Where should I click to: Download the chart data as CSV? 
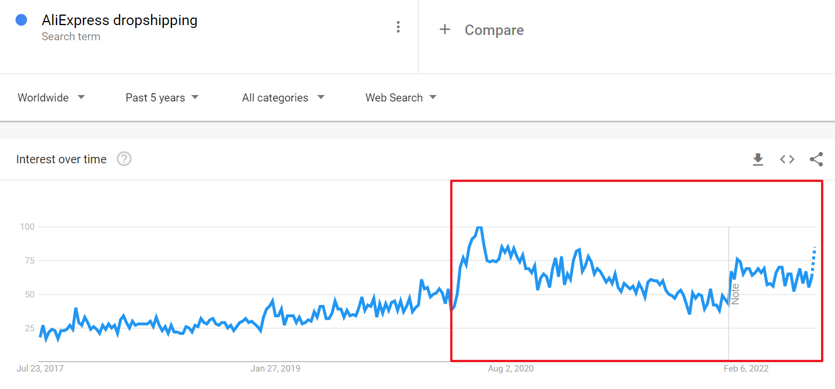pos(758,159)
